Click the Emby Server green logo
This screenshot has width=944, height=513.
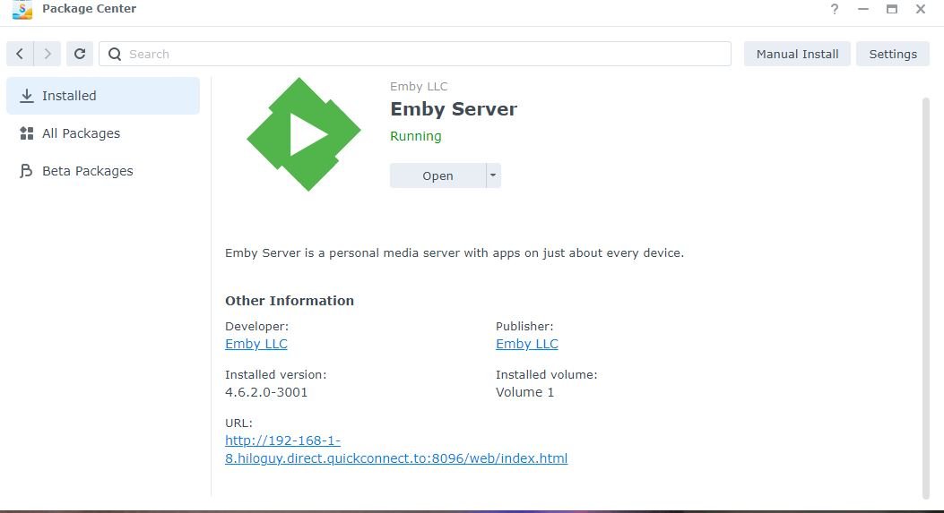pos(303,134)
